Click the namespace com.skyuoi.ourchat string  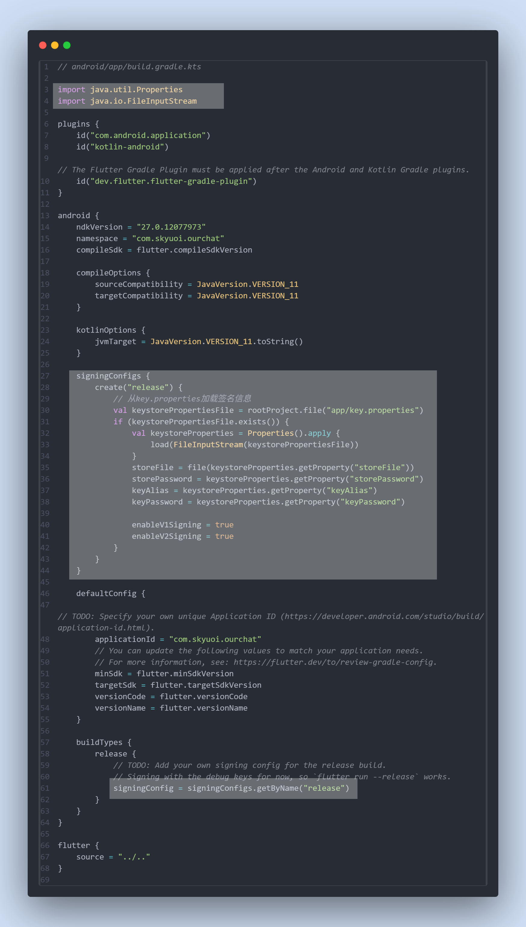pyautogui.click(x=178, y=238)
